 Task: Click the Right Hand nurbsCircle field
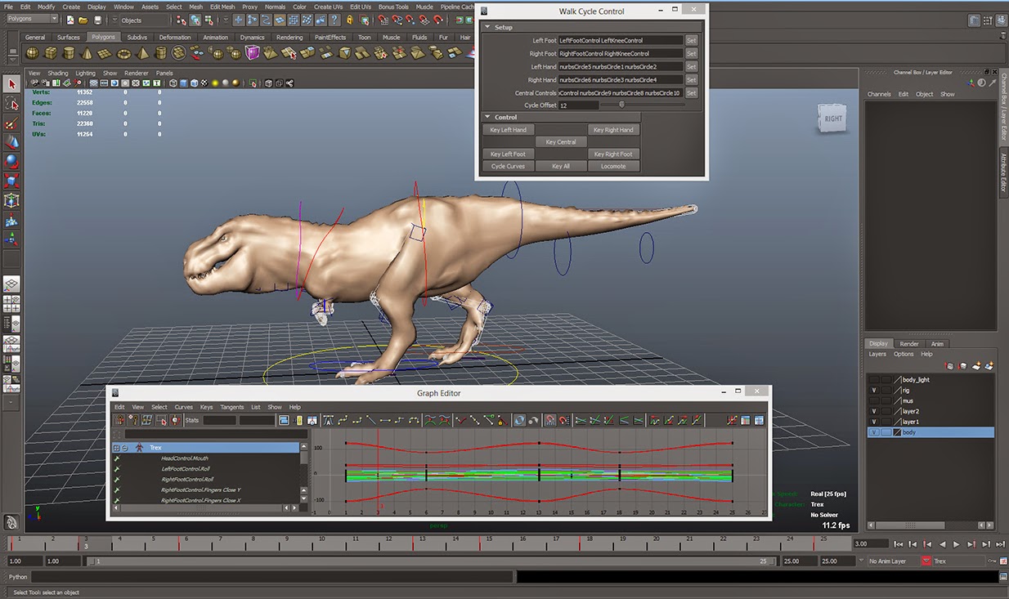(x=621, y=80)
